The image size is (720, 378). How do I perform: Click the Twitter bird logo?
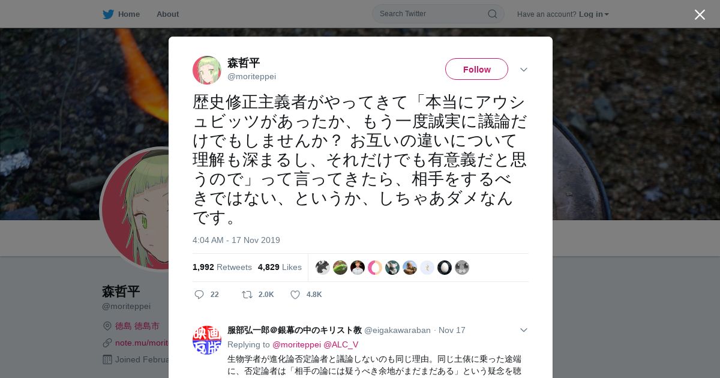(x=108, y=14)
